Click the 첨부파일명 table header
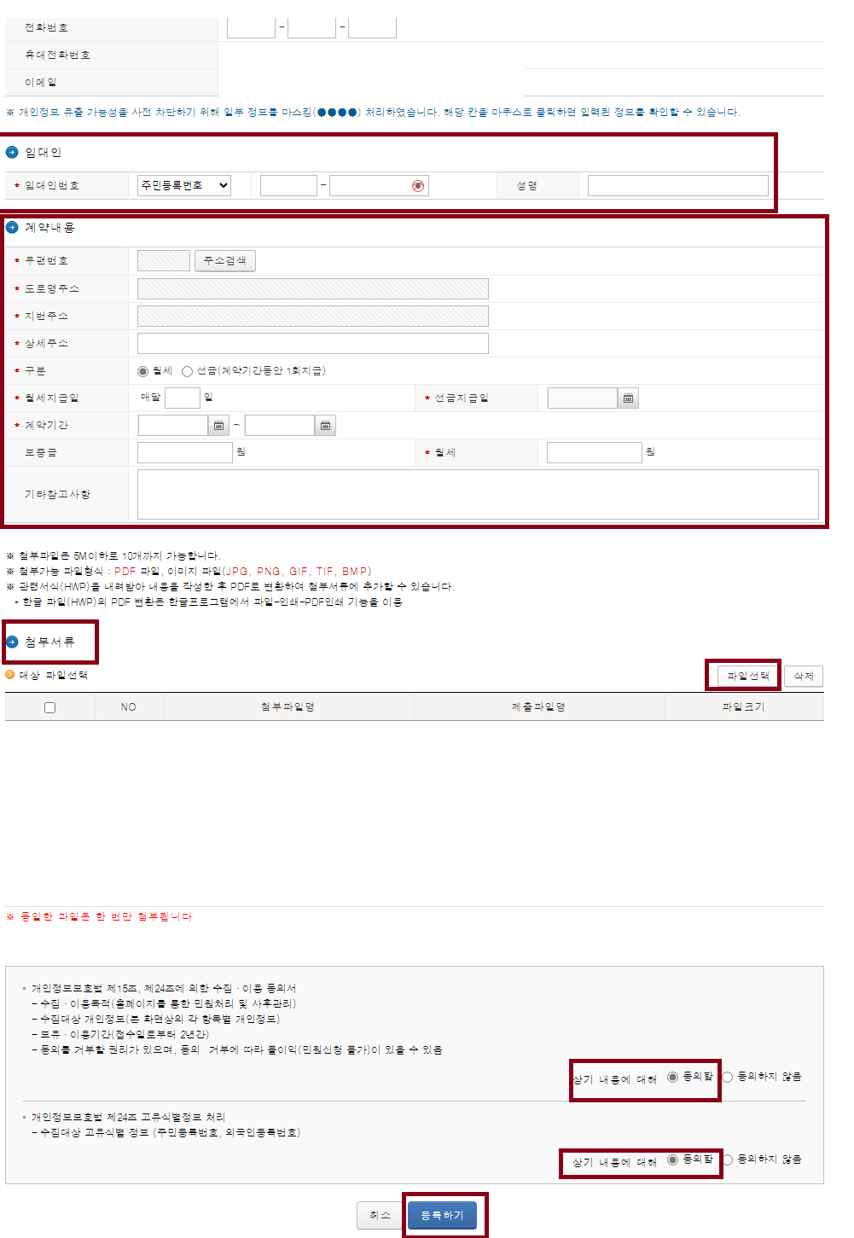The image size is (854, 1238). pyautogui.click(x=288, y=706)
